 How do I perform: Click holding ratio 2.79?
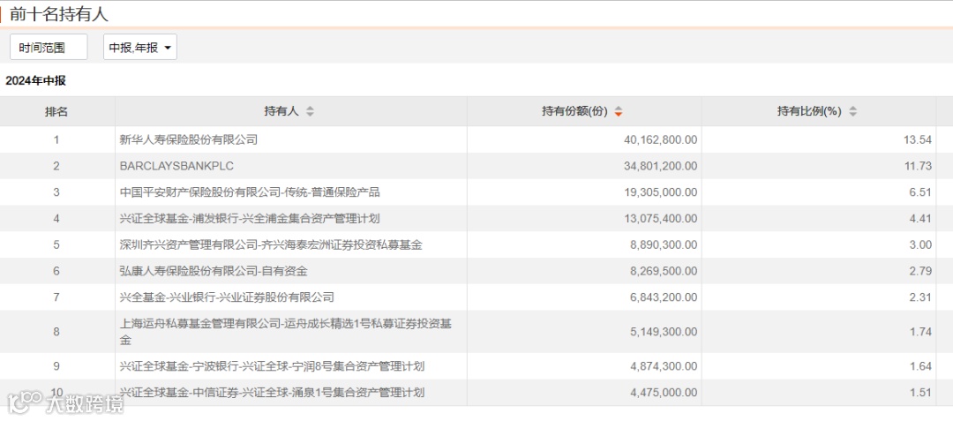[x=920, y=271]
